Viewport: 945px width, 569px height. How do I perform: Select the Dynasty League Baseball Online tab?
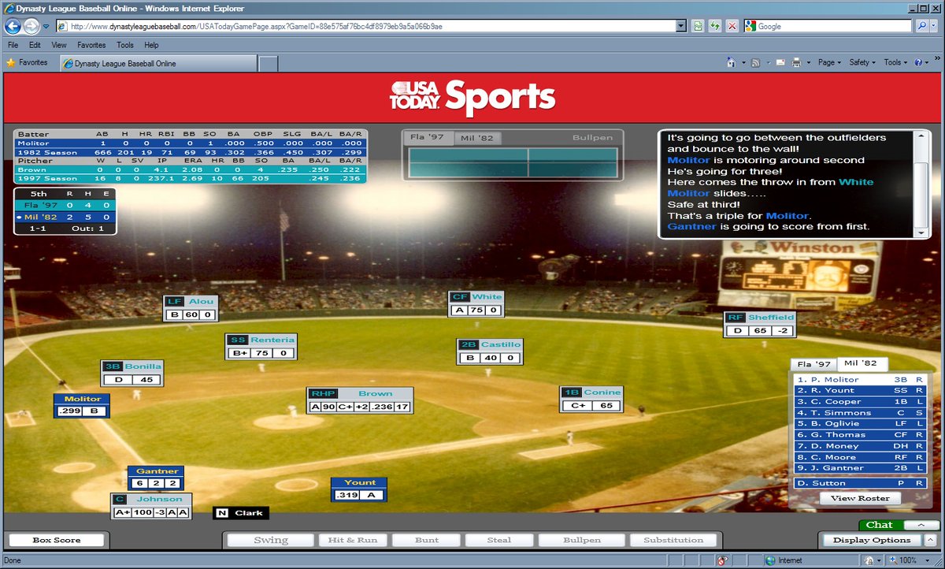click(157, 63)
